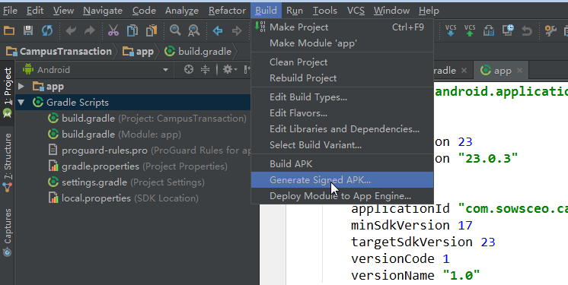Screen dimensions: 568x285
Task: Click the Revert rollback icon
Action: 527,30
